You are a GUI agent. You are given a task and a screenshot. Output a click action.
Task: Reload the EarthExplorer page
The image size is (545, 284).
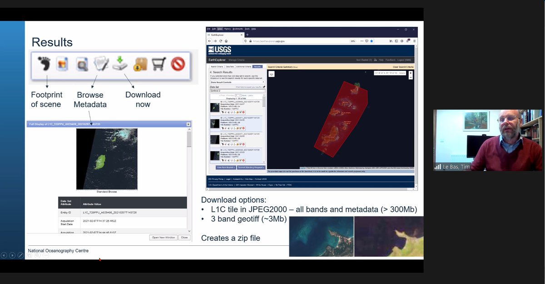tap(221, 41)
